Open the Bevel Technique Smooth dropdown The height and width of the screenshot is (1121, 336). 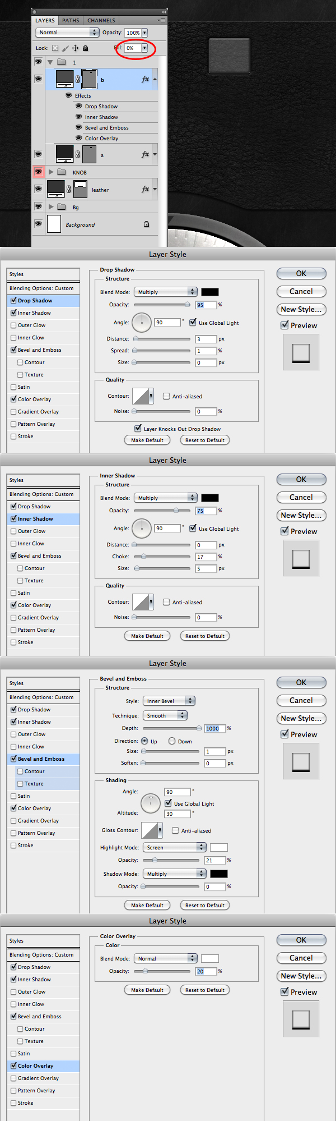(x=165, y=715)
